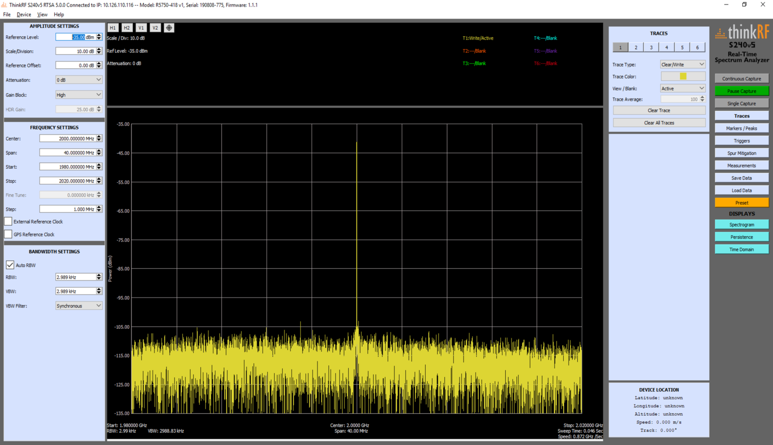
Task: Activate the V2 vertical marker tool
Action: click(x=154, y=28)
